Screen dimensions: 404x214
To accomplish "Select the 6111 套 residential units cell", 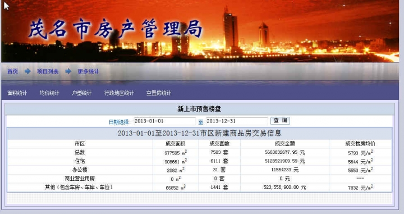I will [x=219, y=161].
